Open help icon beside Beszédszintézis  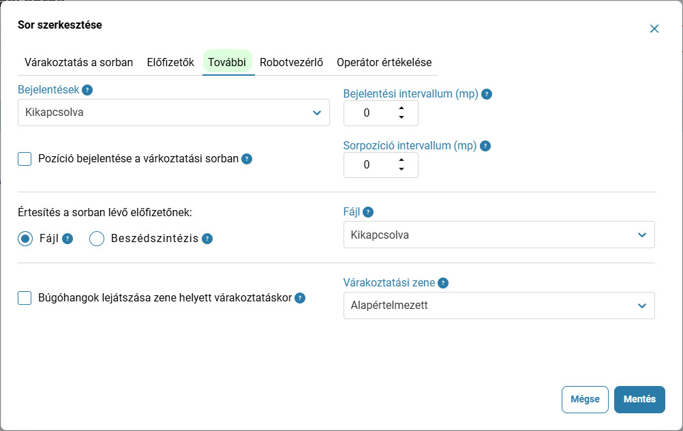207,239
